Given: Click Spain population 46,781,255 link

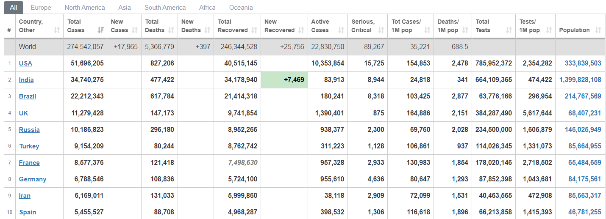Looking at the screenshot, I should coord(585,212).
